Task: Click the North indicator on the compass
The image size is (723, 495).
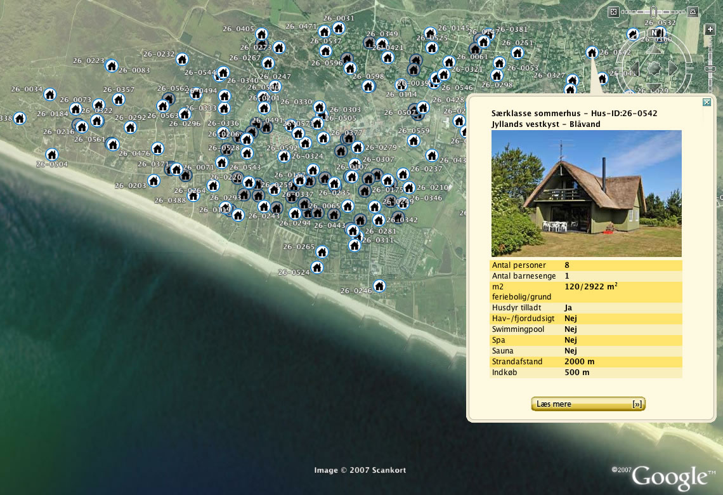Action: (655, 33)
